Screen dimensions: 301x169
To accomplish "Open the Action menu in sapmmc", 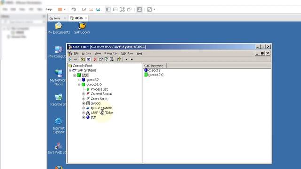I will [87, 53].
